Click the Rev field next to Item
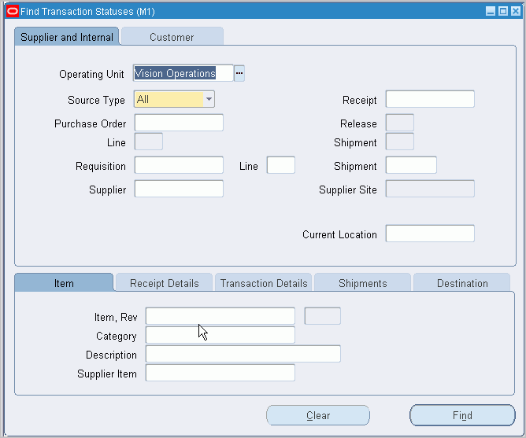Viewport: 526px width, 438px height. pyautogui.click(x=322, y=316)
